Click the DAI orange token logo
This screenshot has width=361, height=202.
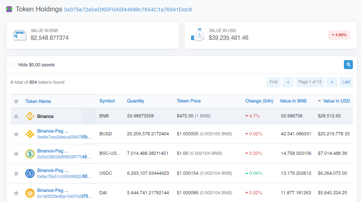coord(30,193)
